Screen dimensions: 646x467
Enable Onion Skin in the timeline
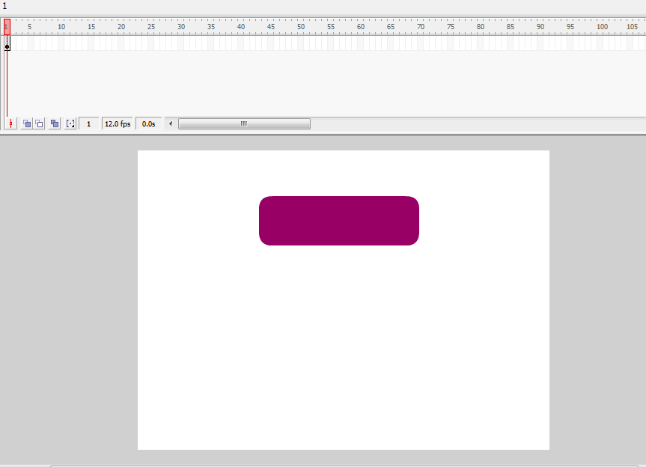(x=27, y=123)
